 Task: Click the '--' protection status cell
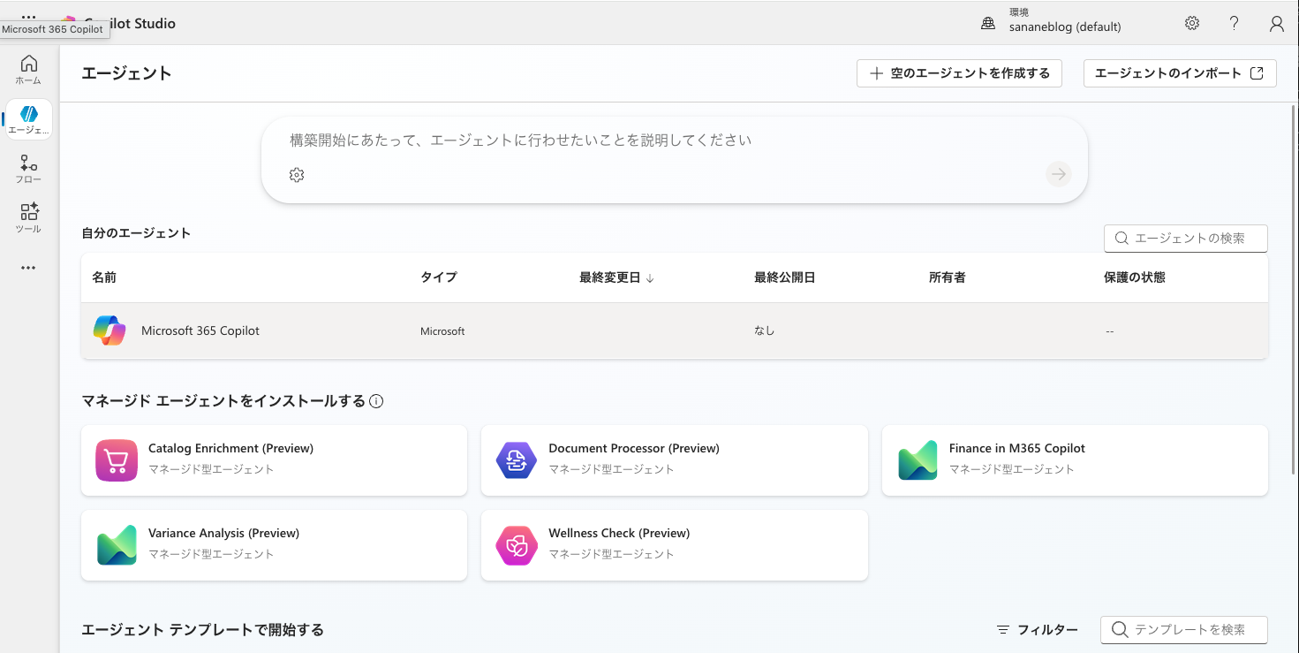pos(1109,331)
